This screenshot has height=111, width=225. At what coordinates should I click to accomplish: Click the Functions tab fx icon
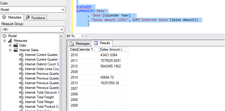[27, 18]
